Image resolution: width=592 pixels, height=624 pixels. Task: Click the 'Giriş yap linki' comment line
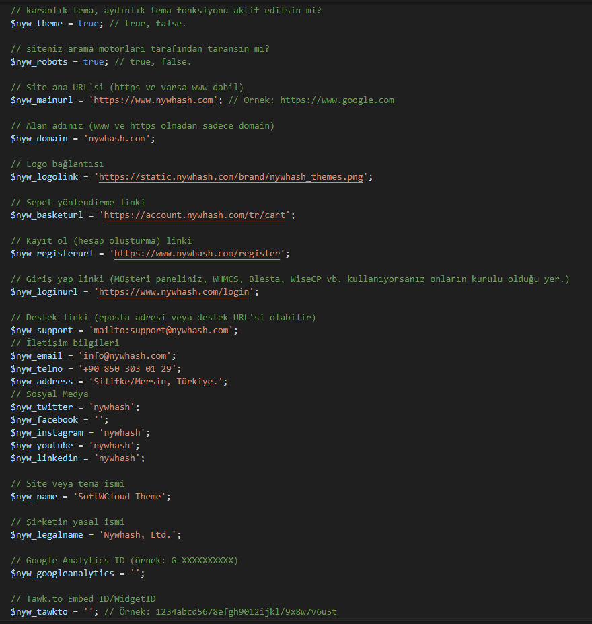coord(290,279)
